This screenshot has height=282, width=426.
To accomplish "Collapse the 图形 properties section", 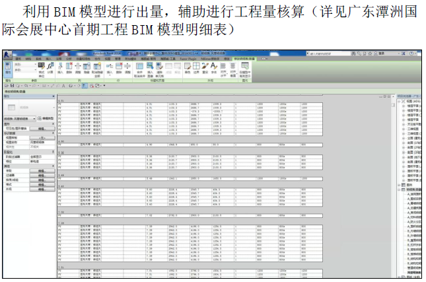I will point(53,124).
